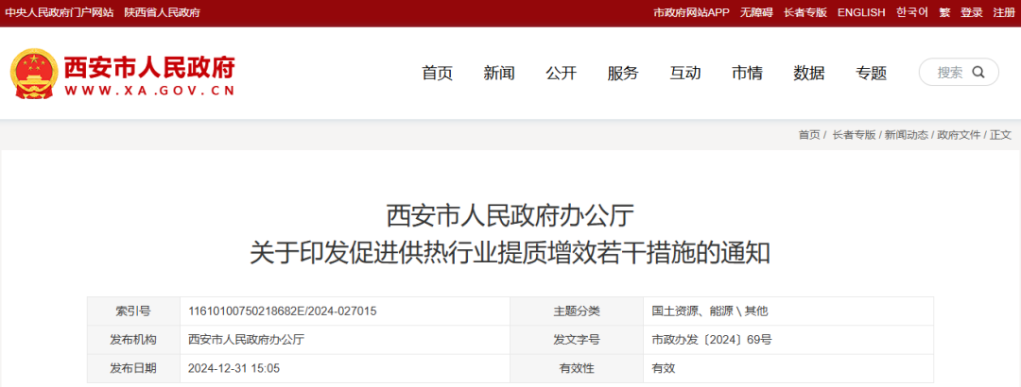Click the date 2024-12-31 15:05
Screen dimensions: 1021x387
[x=234, y=368]
